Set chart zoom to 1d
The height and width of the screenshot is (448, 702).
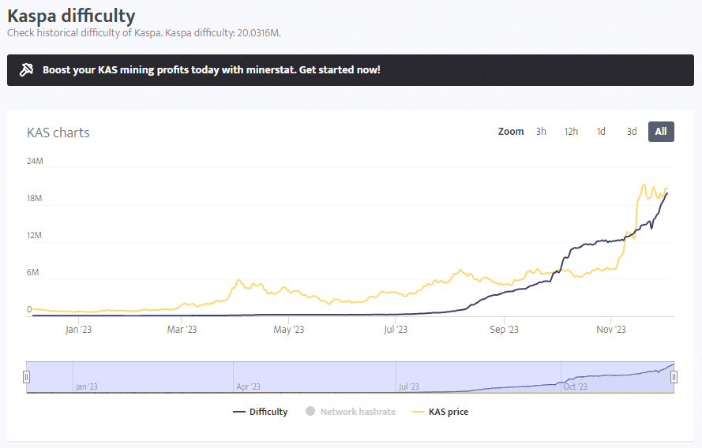tap(601, 132)
